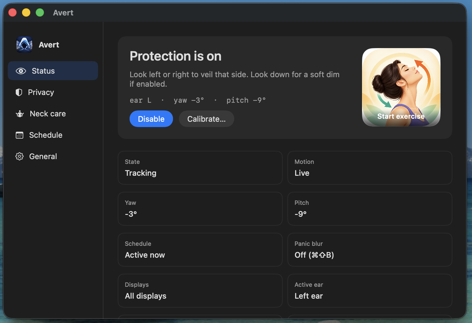The image size is (472, 323).
Task: Click the General gear icon
Action: coord(19,156)
